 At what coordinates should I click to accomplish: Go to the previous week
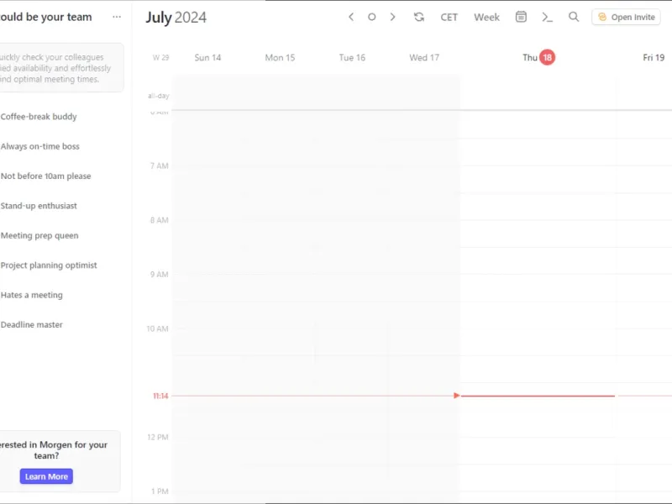point(351,17)
